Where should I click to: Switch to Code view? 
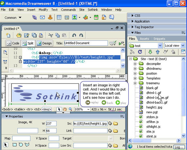[13, 43]
